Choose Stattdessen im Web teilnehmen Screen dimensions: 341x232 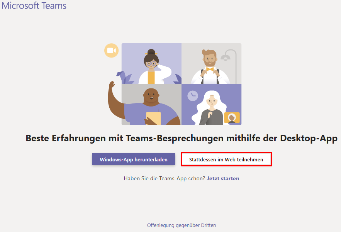tap(226, 159)
